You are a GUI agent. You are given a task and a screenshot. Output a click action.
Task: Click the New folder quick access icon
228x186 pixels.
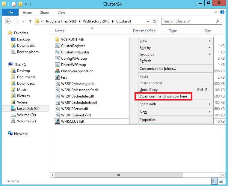(x=20, y=4)
